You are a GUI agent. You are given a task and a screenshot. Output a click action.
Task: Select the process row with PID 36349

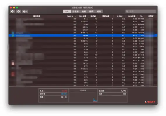pos(83,72)
